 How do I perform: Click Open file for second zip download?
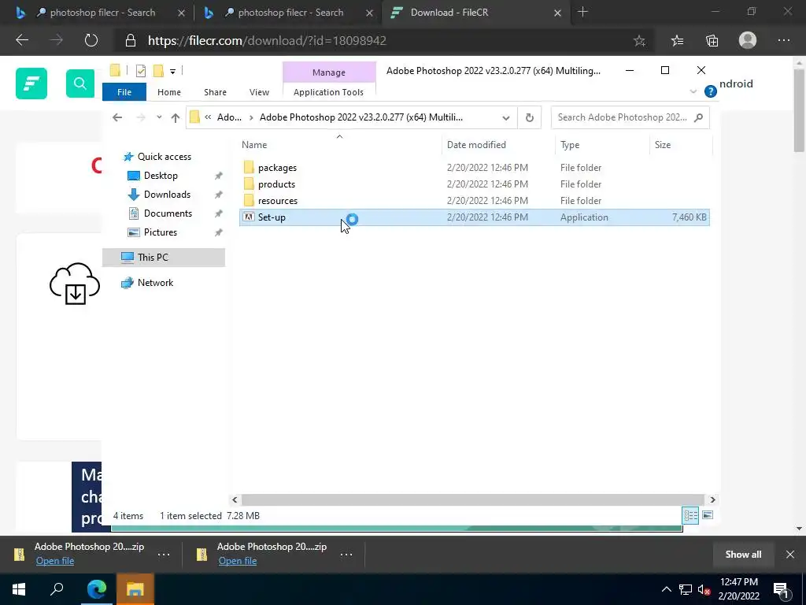tap(238, 561)
